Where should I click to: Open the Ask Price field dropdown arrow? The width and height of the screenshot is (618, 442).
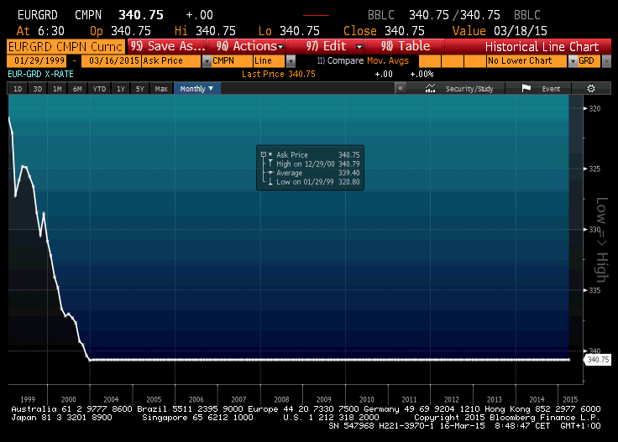click(207, 61)
